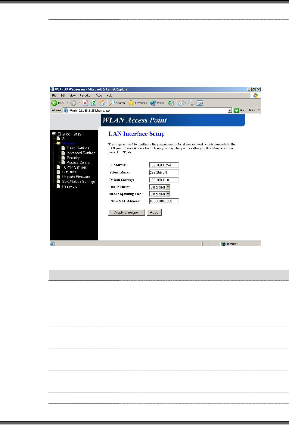Expand the address bar dropdown arrow

230,110
